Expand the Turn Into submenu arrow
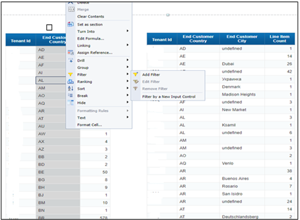This screenshot has width=300, height=220. click(x=128, y=31)
